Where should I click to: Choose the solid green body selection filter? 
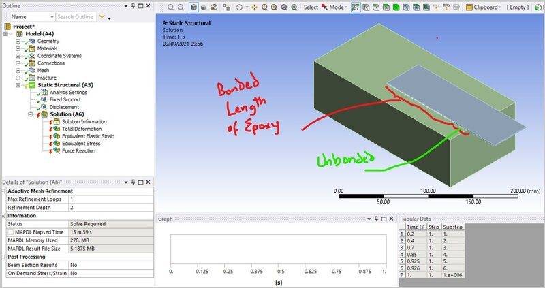click(396, 7)
